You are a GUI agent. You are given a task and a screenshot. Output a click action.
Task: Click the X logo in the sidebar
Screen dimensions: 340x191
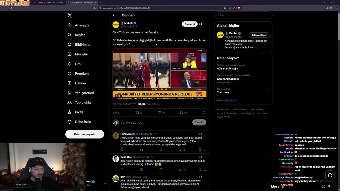pyautogui.click(x=70, y=15)
